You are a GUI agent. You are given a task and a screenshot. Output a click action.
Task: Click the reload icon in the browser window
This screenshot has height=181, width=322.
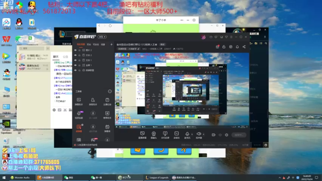[x=110, y=26]
